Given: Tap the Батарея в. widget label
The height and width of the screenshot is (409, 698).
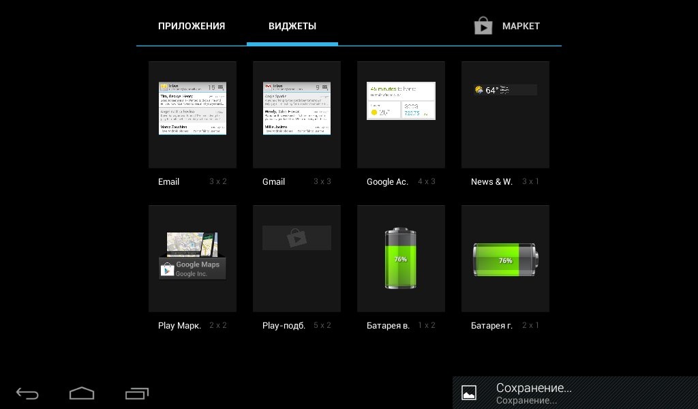Looking at the screenshot, I should click(x=388, y=326).
